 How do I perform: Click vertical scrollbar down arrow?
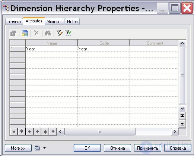[182, 108]
